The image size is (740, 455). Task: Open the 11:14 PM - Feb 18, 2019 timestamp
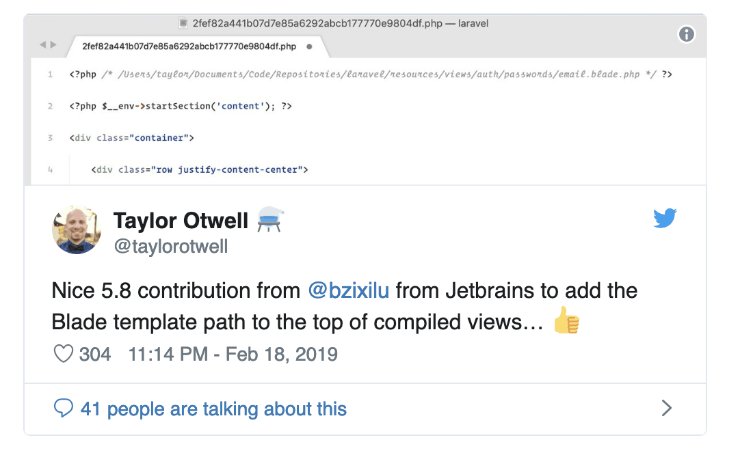click(233, 354)
